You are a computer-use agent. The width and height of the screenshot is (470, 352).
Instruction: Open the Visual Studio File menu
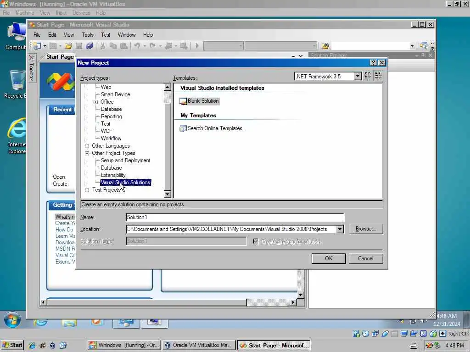coord(37,35)
